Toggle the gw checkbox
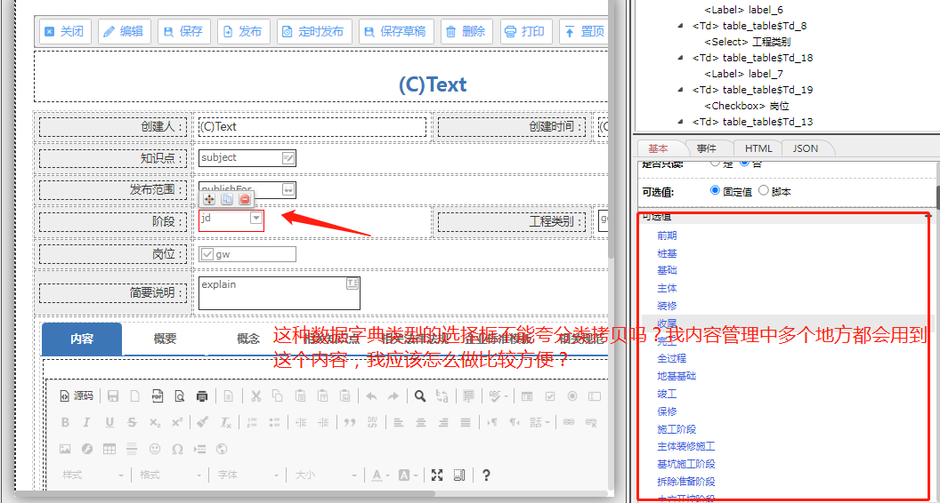 click(207, 254)
